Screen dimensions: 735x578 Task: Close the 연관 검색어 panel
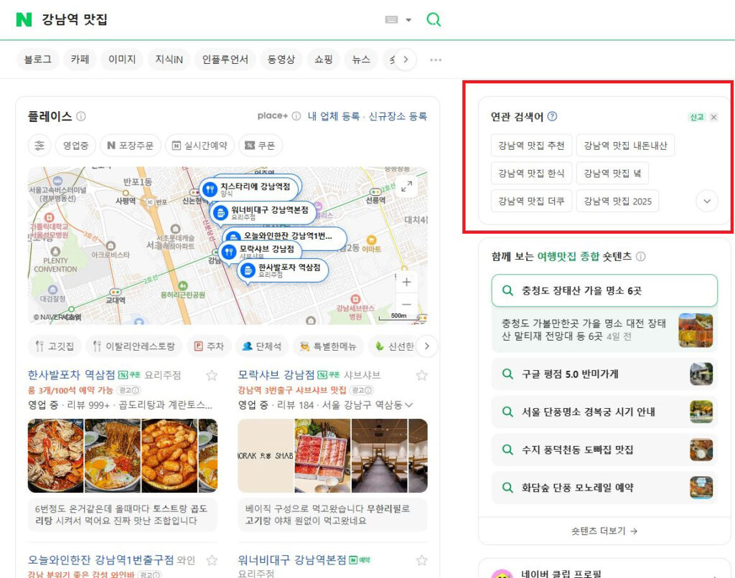click(713, 117)
